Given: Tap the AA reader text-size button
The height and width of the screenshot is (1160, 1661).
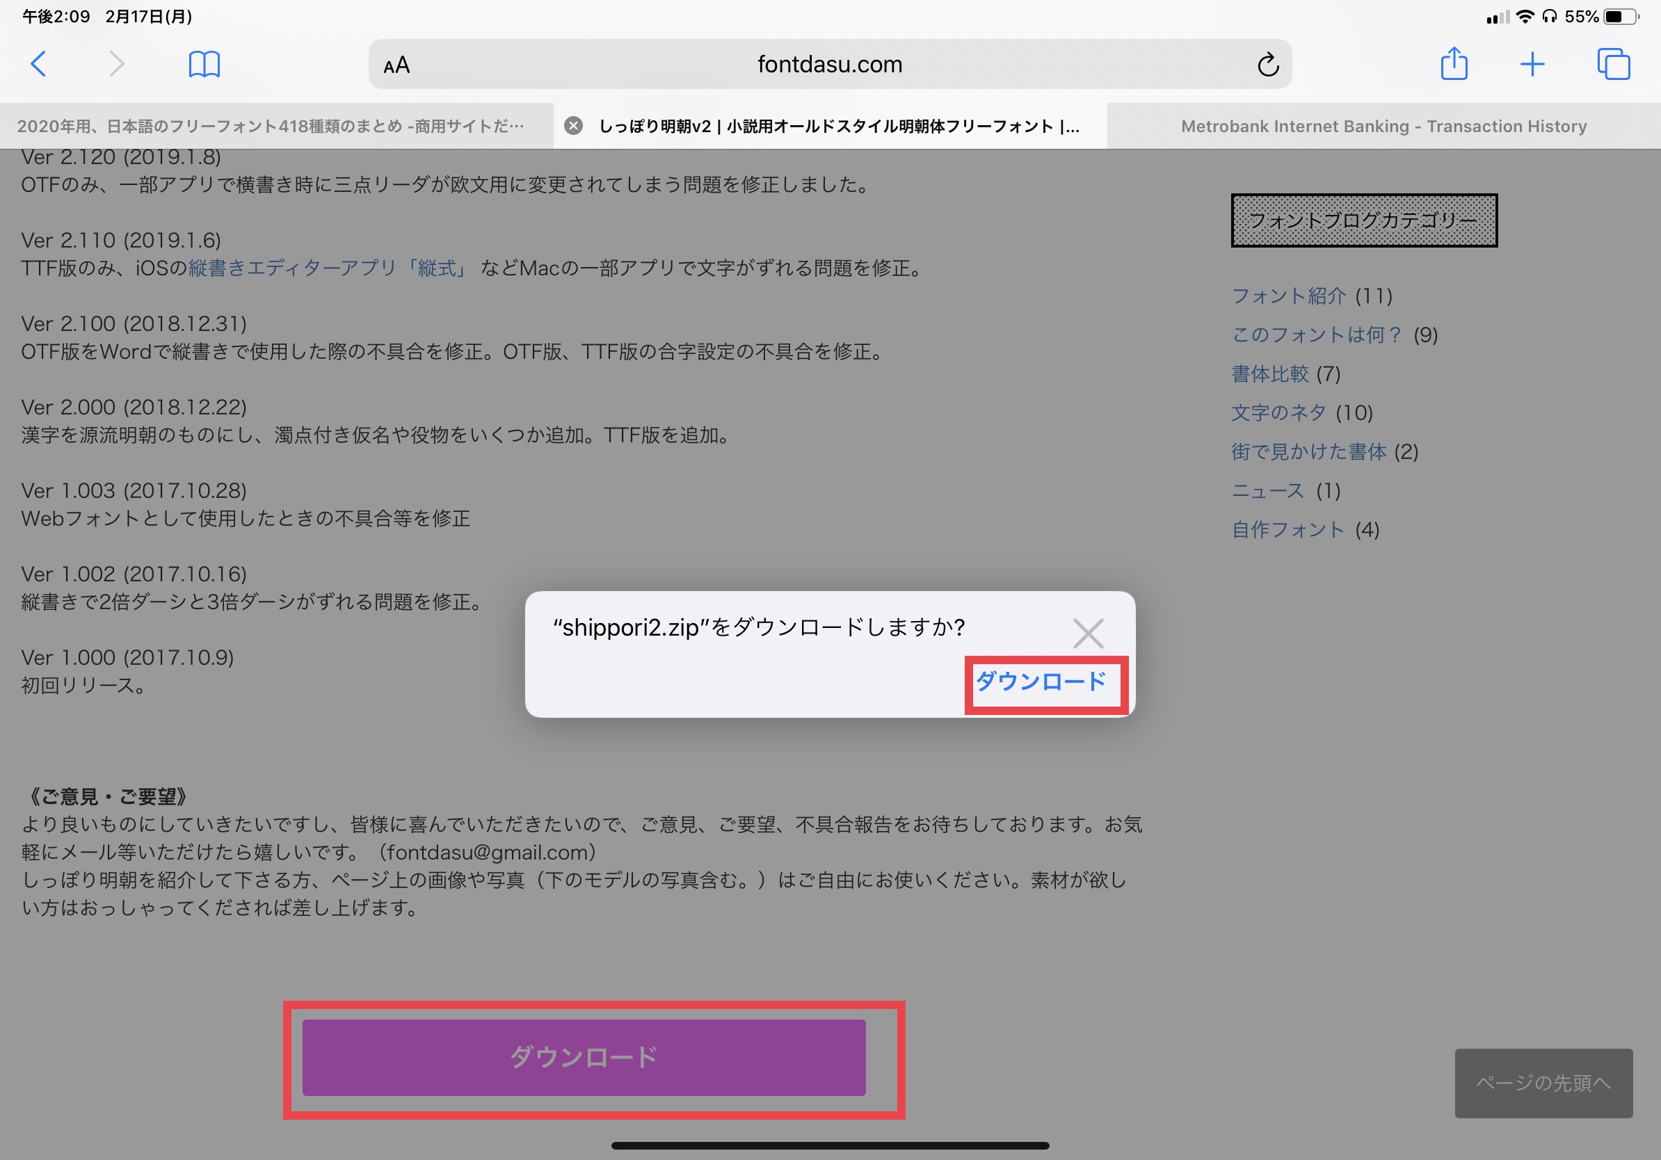Looking at the screenshot, I should 396,66.
